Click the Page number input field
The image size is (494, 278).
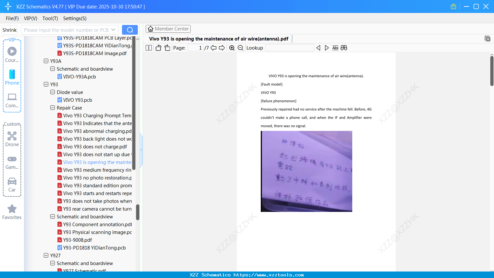click(x=196, y=48)
